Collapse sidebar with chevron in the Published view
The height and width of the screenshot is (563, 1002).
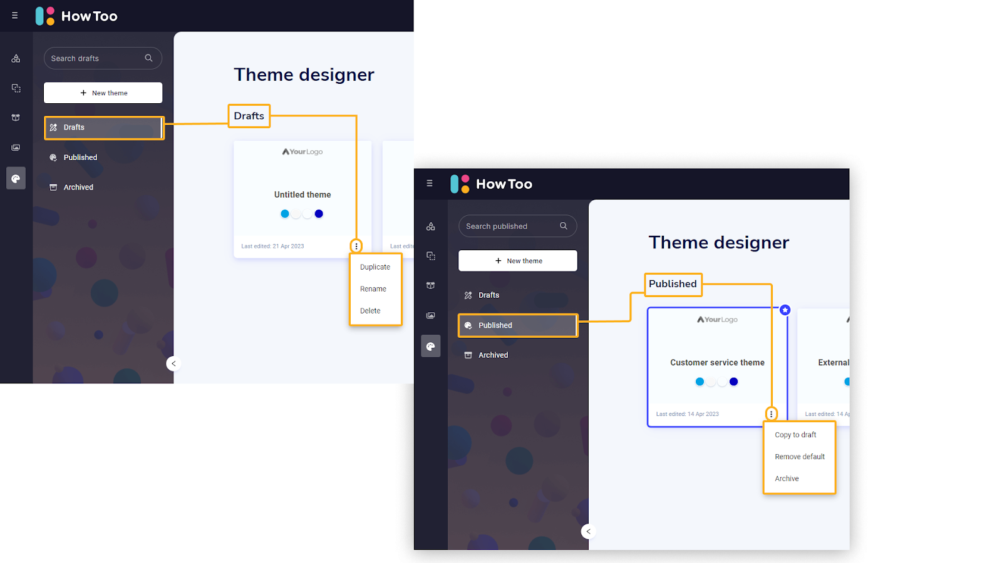(588, 531)
